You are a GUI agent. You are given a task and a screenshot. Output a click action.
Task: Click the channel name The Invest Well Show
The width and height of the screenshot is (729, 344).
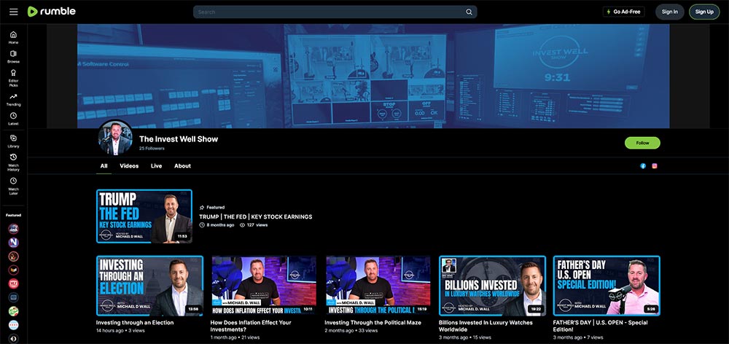point(179,139)
